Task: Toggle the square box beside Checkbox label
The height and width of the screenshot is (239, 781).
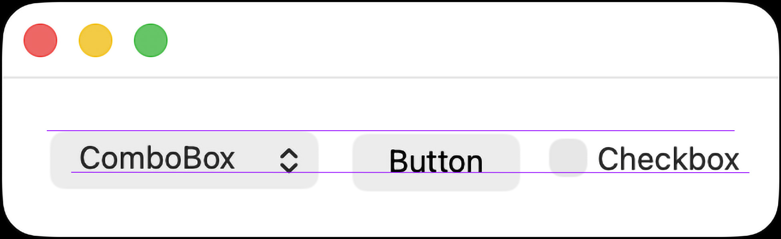Action: click(568, 158)
